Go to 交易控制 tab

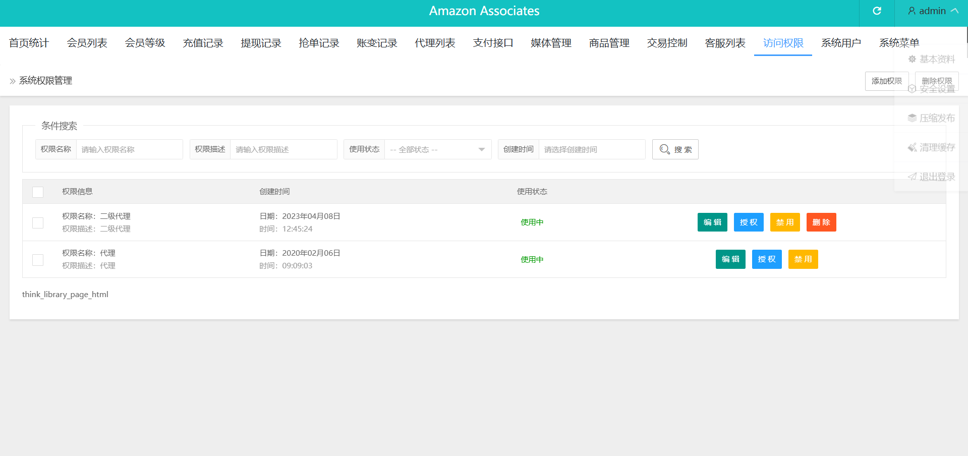[667, 43]
